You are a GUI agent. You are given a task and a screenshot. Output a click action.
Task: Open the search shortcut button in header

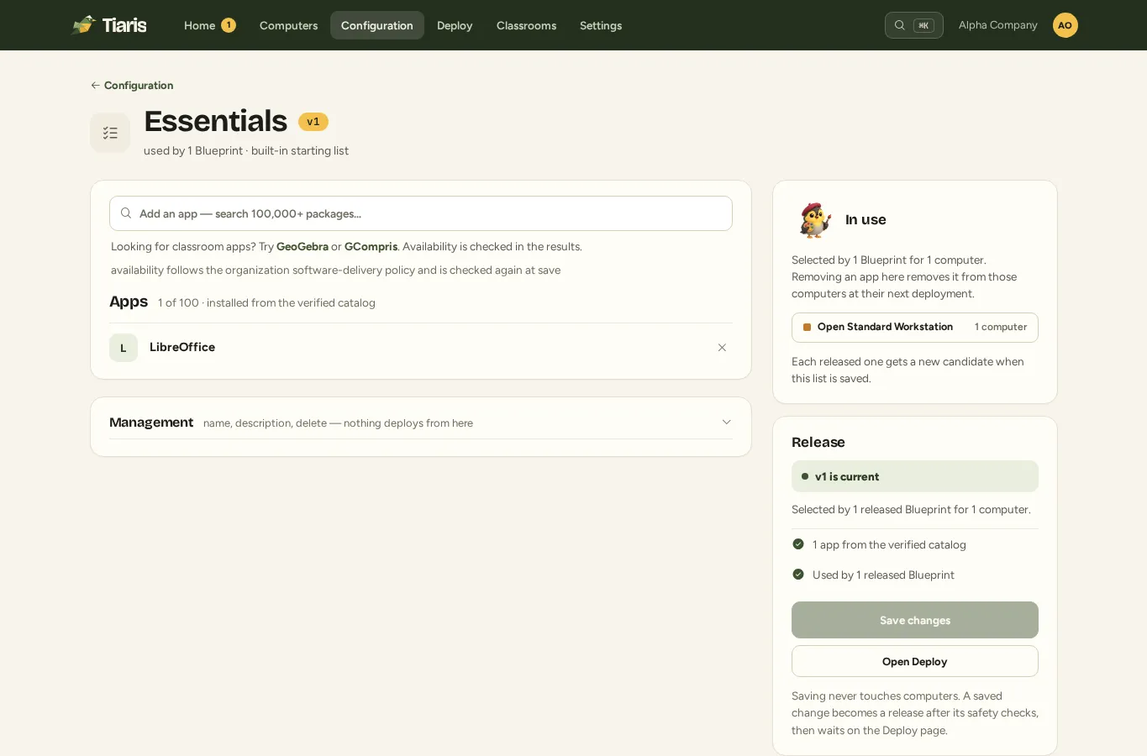913,25
